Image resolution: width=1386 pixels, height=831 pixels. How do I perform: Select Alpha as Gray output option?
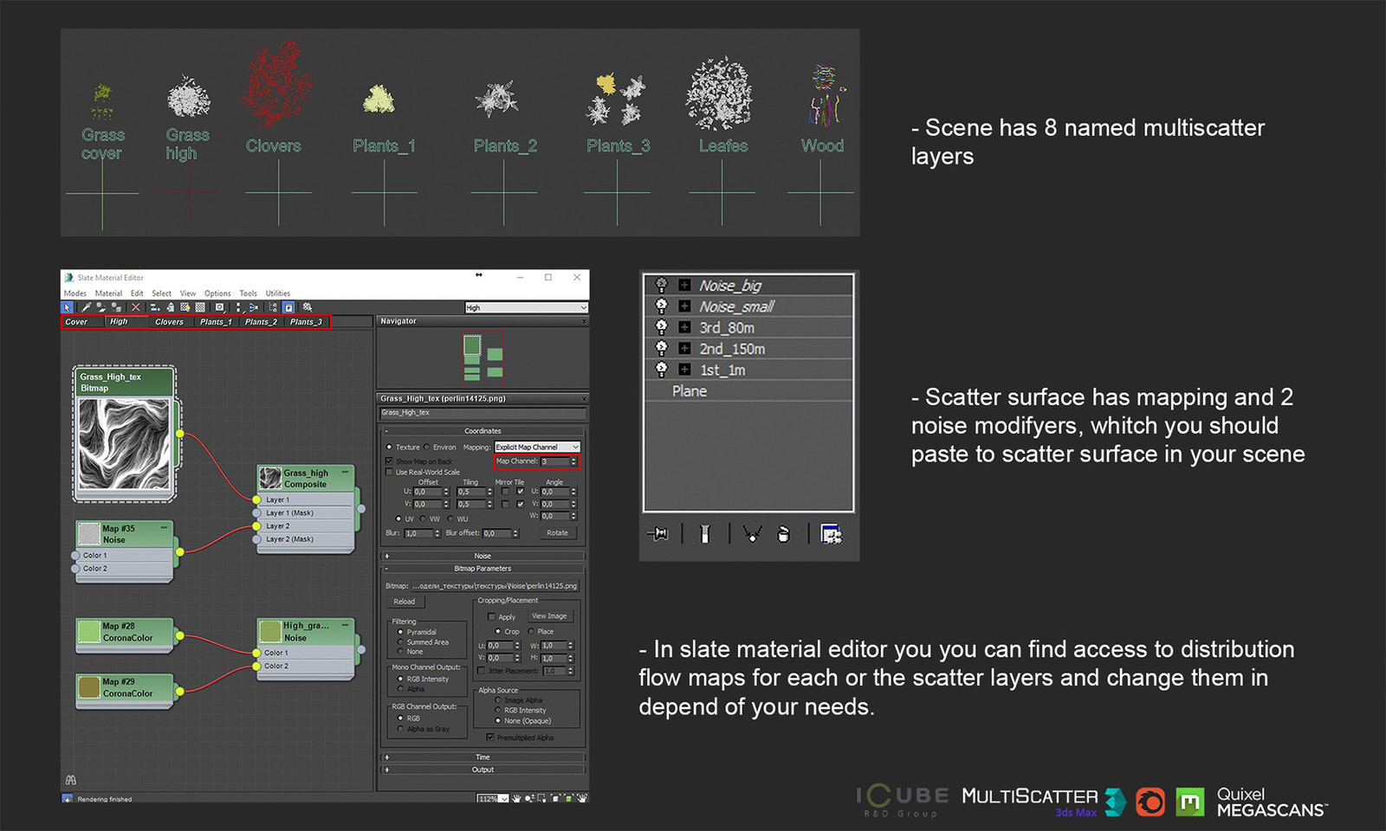tap(400, 729)
